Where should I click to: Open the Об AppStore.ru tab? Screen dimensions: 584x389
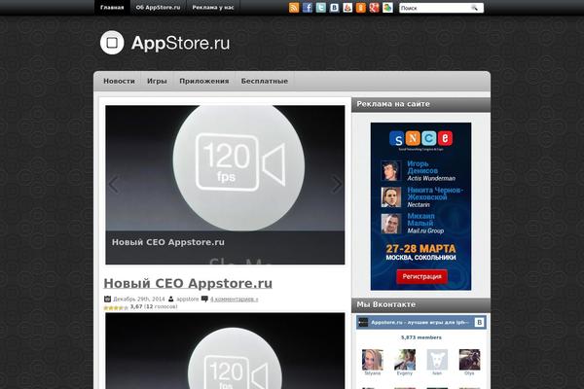click(158, 8)
